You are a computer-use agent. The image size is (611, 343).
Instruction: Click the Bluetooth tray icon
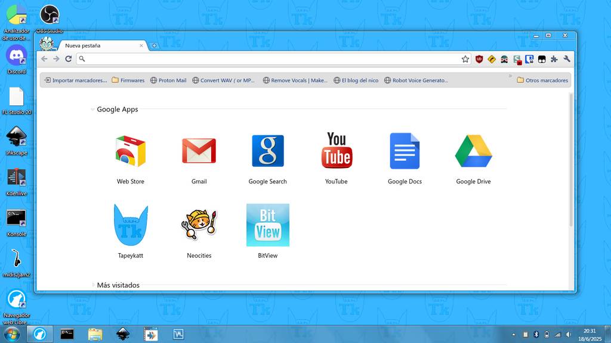pyautogui.click(x=536, y=335)
